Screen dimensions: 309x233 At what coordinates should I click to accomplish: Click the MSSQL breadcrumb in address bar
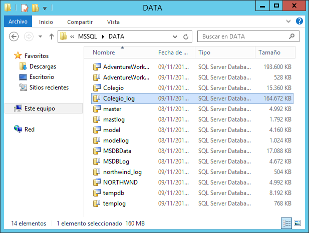[x=88, y=36]
